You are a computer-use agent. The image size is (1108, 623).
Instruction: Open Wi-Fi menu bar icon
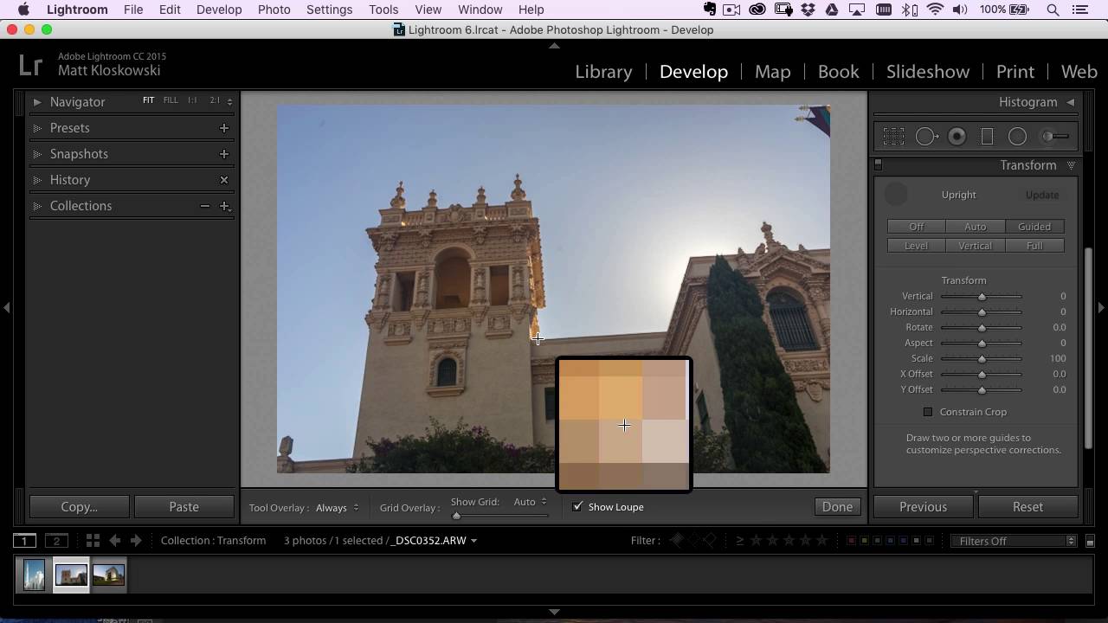point(935,10)
